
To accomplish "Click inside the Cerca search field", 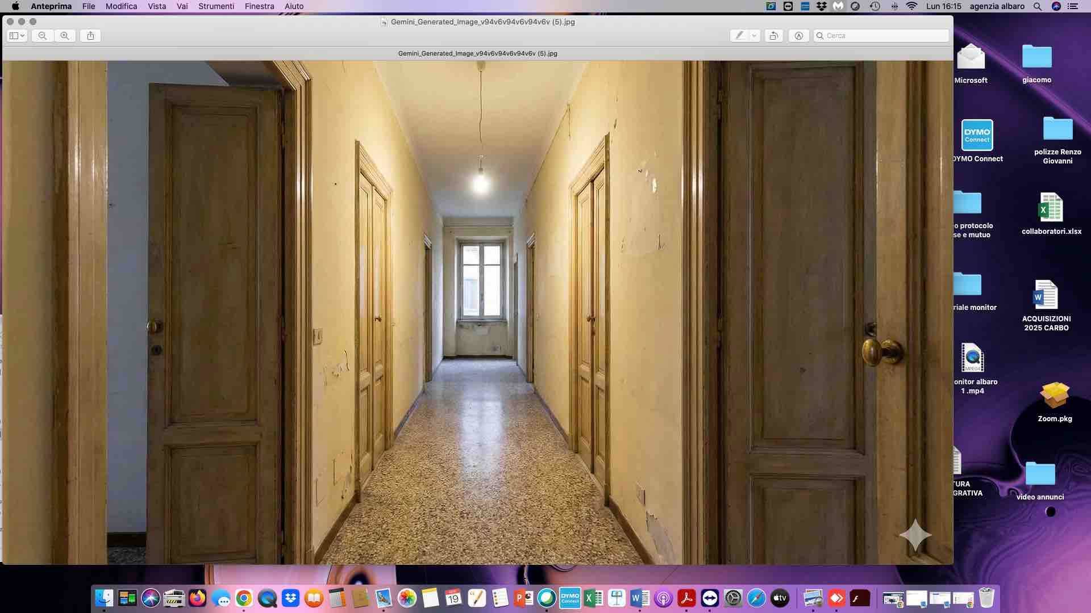I will click(x=881, y=35).
